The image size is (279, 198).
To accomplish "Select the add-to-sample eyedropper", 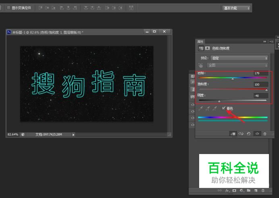I will point(208,108).
